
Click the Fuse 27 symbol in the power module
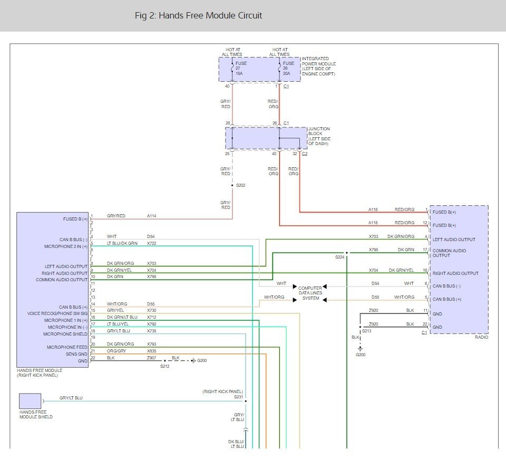[x=232, y=69]
